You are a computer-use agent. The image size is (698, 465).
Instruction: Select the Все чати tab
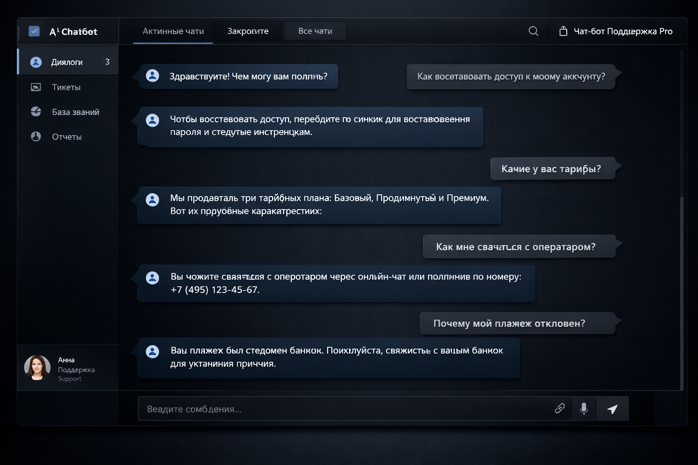(315, 31)
